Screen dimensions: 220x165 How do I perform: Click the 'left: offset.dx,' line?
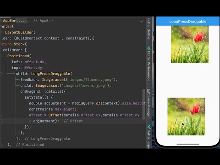click(29, 62)
